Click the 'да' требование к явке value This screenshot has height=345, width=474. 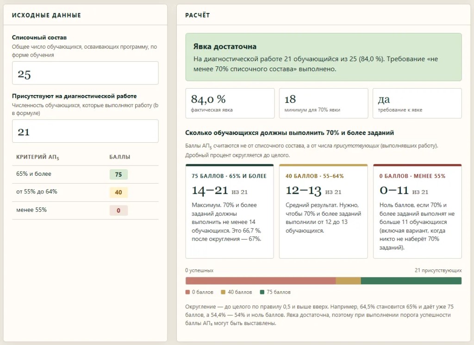[x=384, y=99]
